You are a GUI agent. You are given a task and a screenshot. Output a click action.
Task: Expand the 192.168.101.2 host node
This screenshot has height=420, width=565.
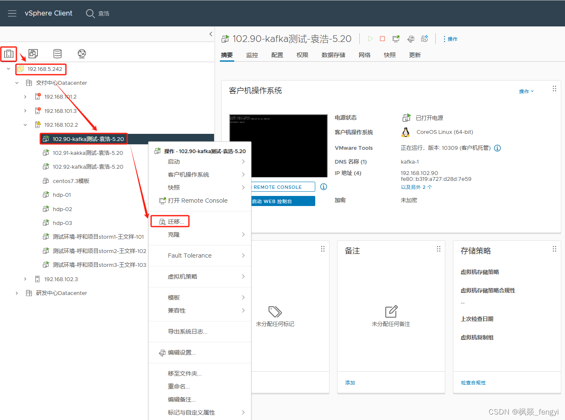point(25,97)
